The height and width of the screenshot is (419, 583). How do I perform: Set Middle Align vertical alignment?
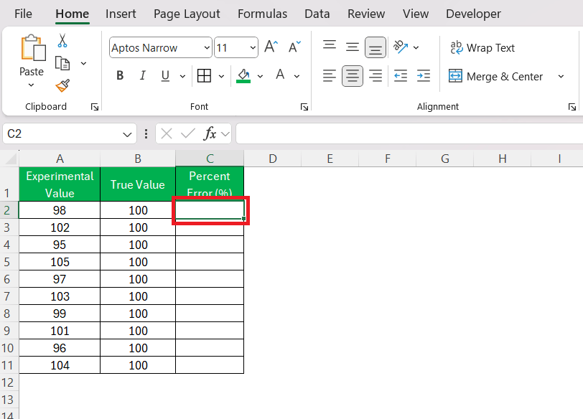pyautogui.click(x=352, y=47)
